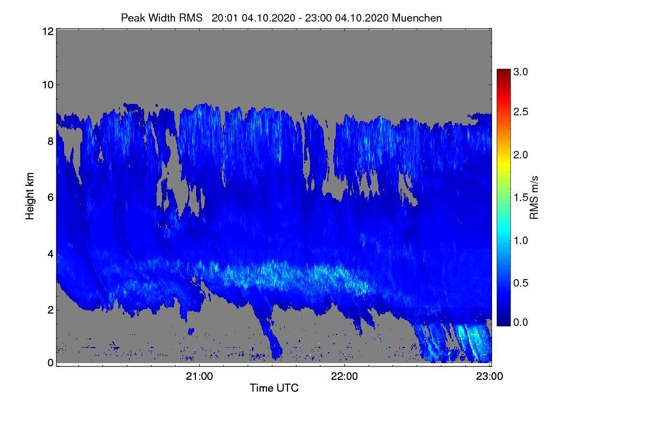Click the colorbar value '0.5'
646x431 pixels.
521,283
